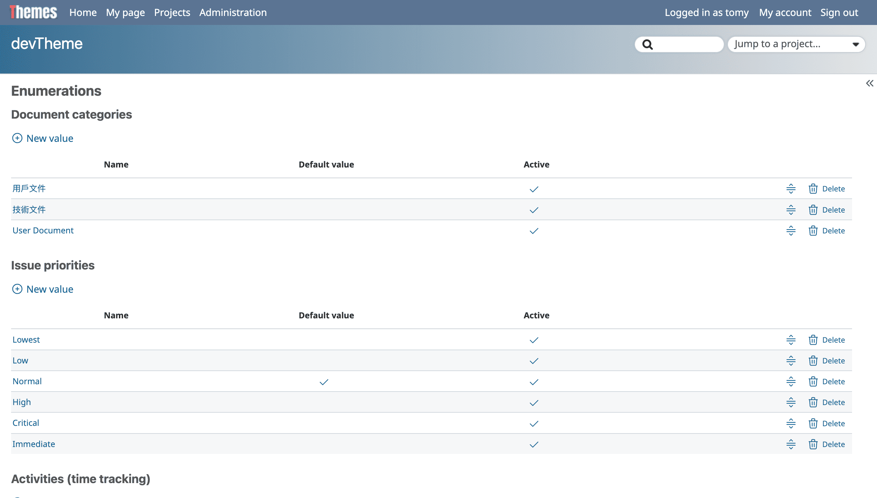Click the reorder handle for Immediate priority
Viewport: 877px width, 498px height.
click(x=791, y=444)
